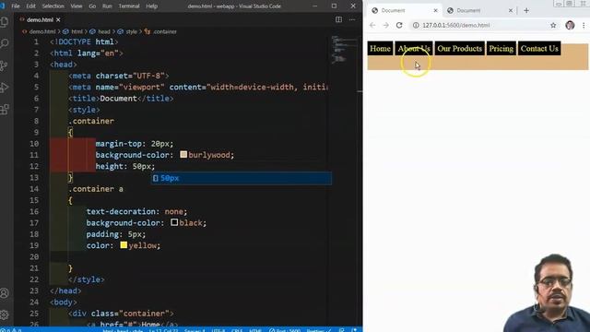Open the Terminal menu
This screenshot has height=332, width=590.
click(129, 6)
